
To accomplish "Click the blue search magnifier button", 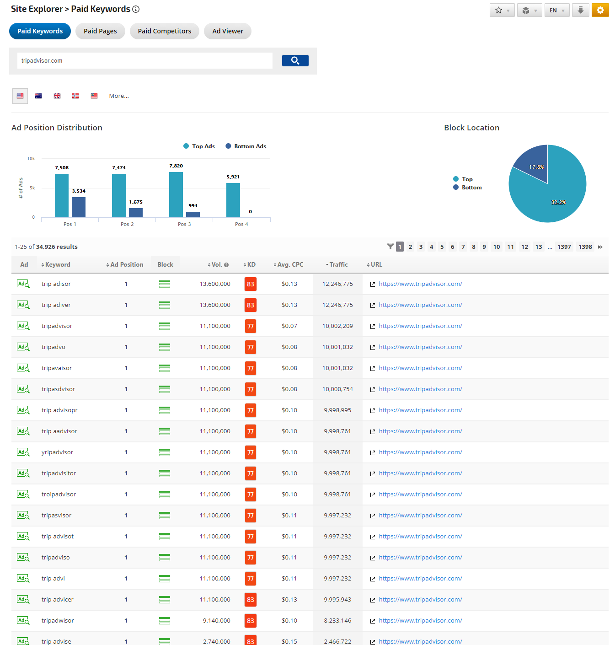I will (295, 60).
